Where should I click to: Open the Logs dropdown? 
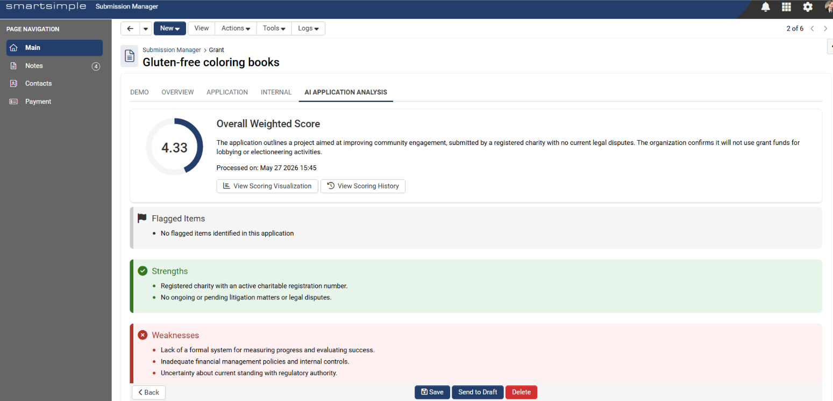tap(308, 28)
